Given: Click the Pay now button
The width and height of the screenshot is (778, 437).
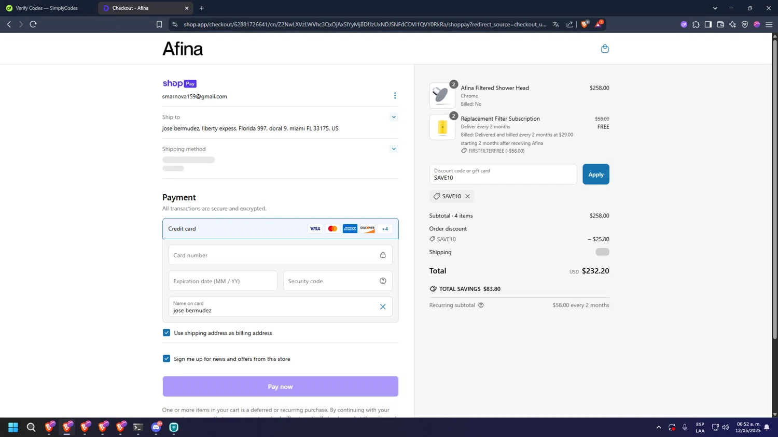Looking at the screenshot, I should click(281, 387).
